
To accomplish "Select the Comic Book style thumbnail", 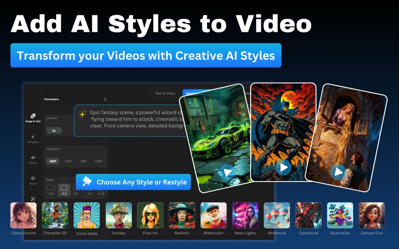I will 86,216.
